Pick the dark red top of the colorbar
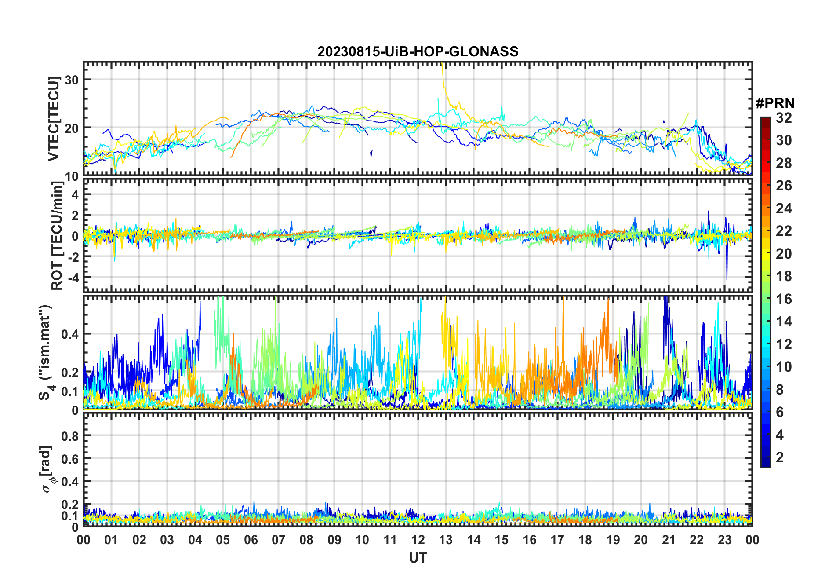This screenshot has width=836, height=585. coord(765,120)
